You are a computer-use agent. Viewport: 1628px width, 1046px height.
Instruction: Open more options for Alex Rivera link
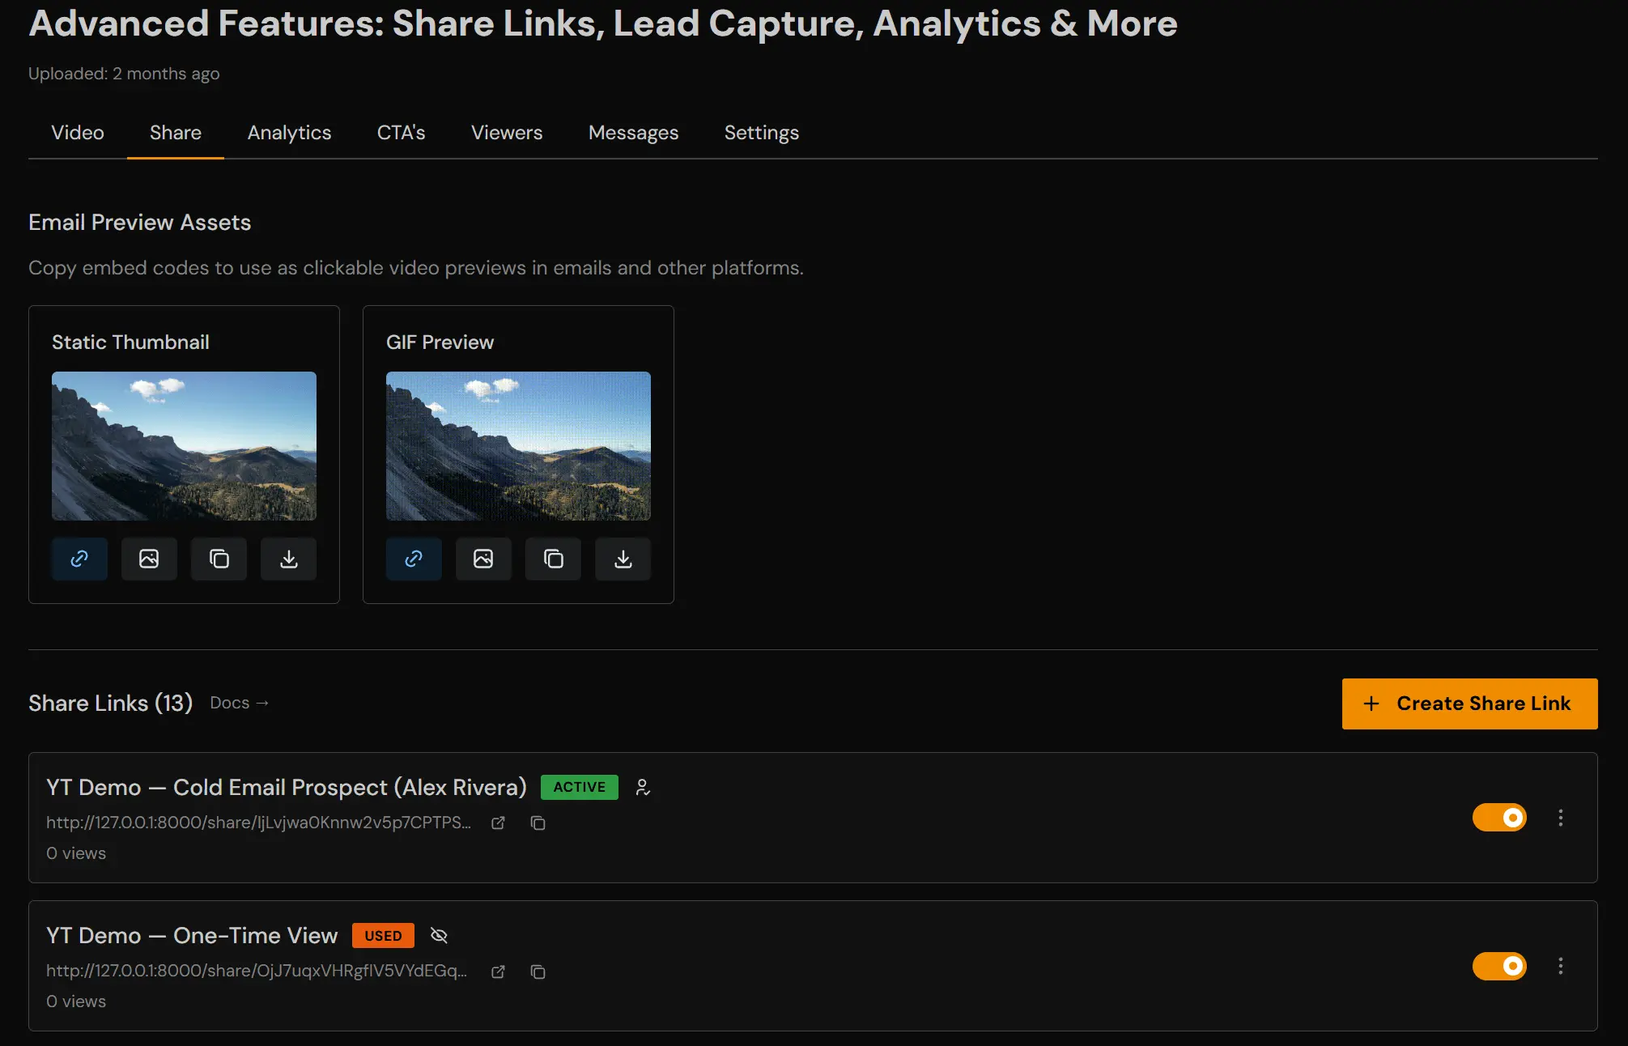[x=1561, y=818]
